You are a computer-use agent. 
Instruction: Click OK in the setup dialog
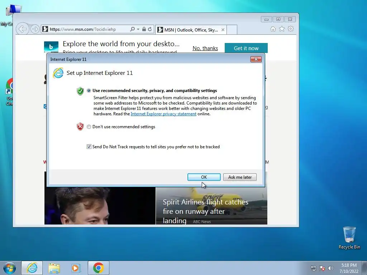coord(204,177)
